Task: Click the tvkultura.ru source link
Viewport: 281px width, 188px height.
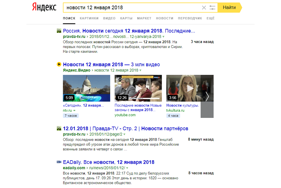Action: click(x=175, y=110)
